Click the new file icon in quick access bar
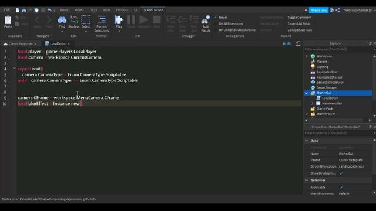376x211 pixels. (x=18, y=10)
